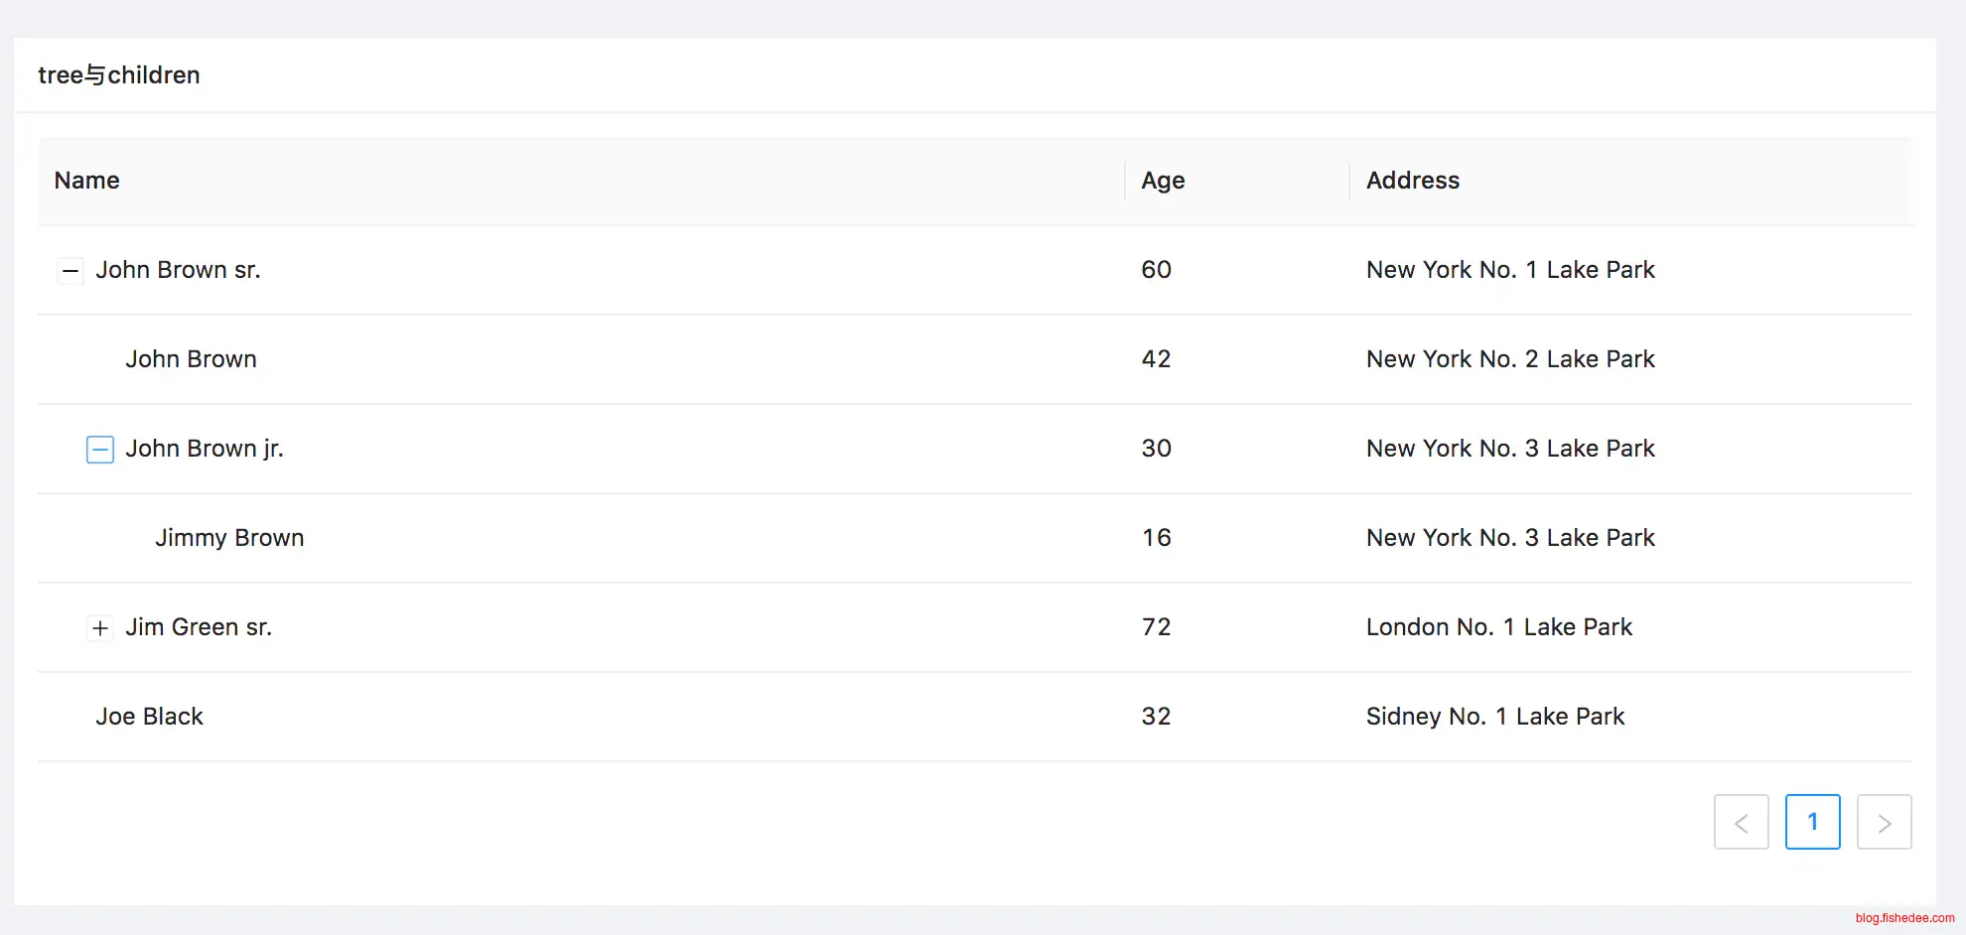Click the Jim Green sr. name text
The height and width of the screenshot is (935, 1966).
199,627
